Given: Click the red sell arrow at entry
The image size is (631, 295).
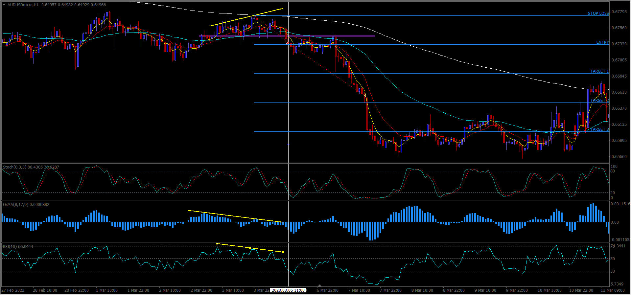Looking at the screenshot, I should 288,44.
